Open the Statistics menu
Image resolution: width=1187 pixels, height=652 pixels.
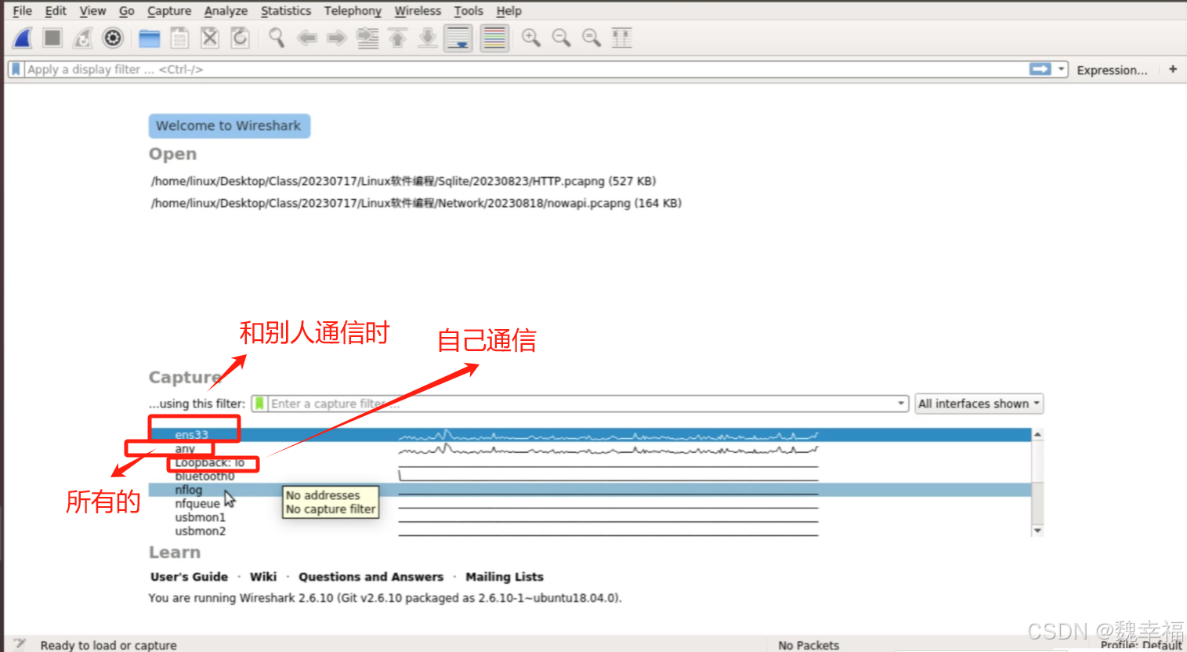click(x=286, y=11)
